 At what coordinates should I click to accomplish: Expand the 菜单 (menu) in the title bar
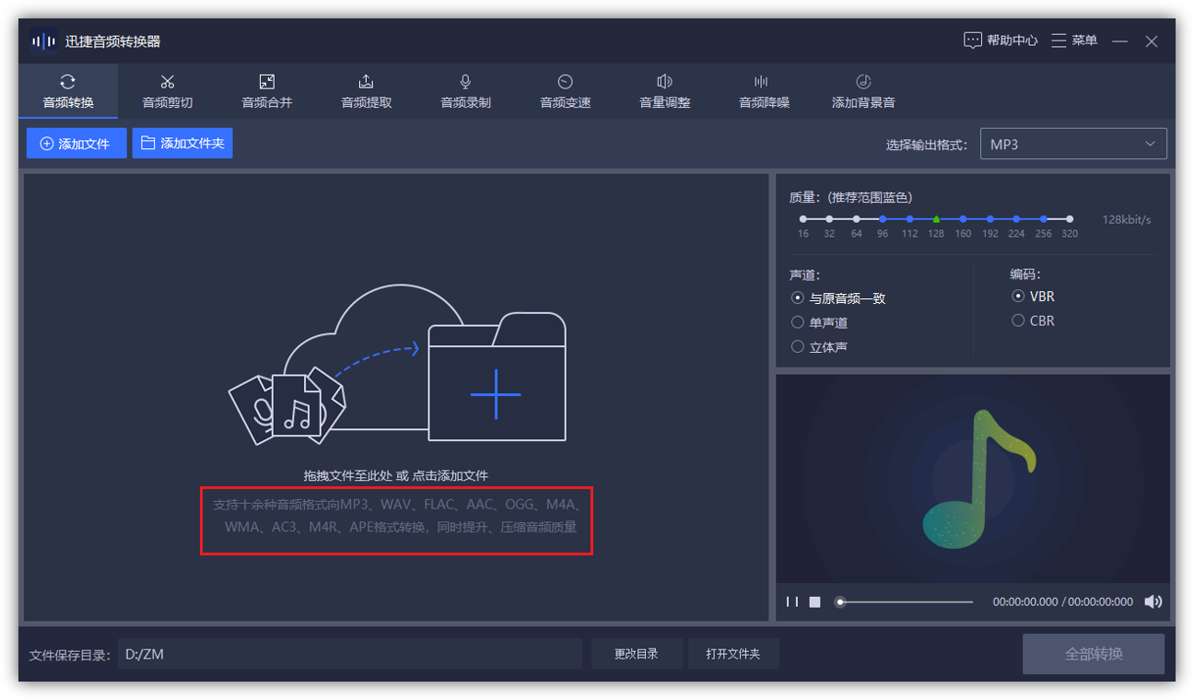click(1073, 41)
